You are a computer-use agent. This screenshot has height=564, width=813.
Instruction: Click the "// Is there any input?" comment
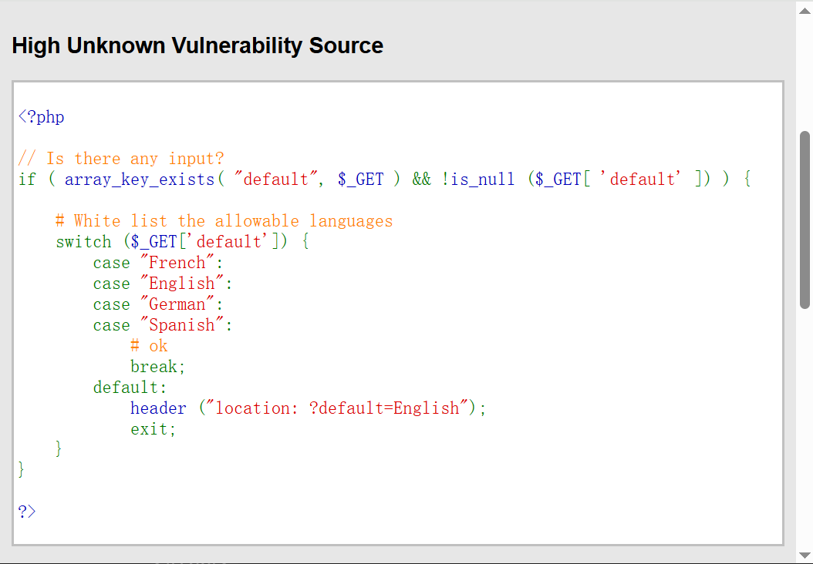[121, 159]
